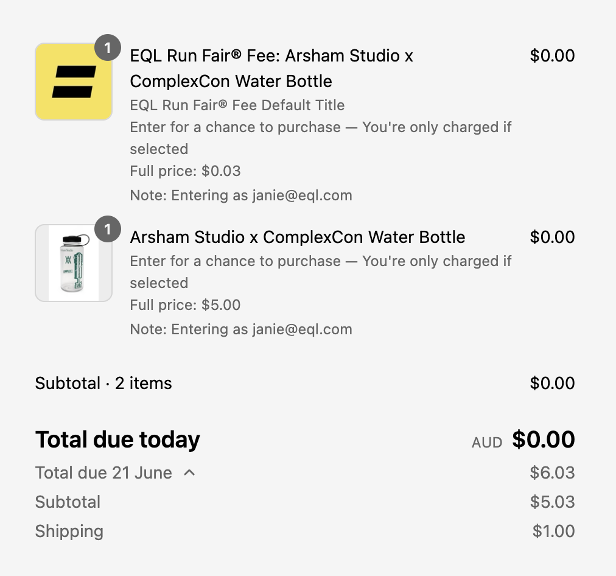Click the janie@eql.com note under fee item
This screenshot has height=576, width=616.
241,195
